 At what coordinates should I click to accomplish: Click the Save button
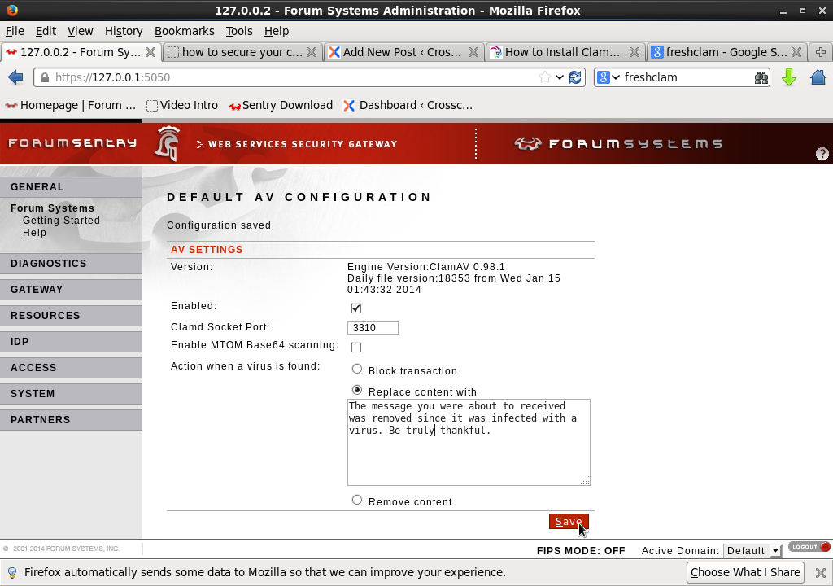click(x=569, y=522)
